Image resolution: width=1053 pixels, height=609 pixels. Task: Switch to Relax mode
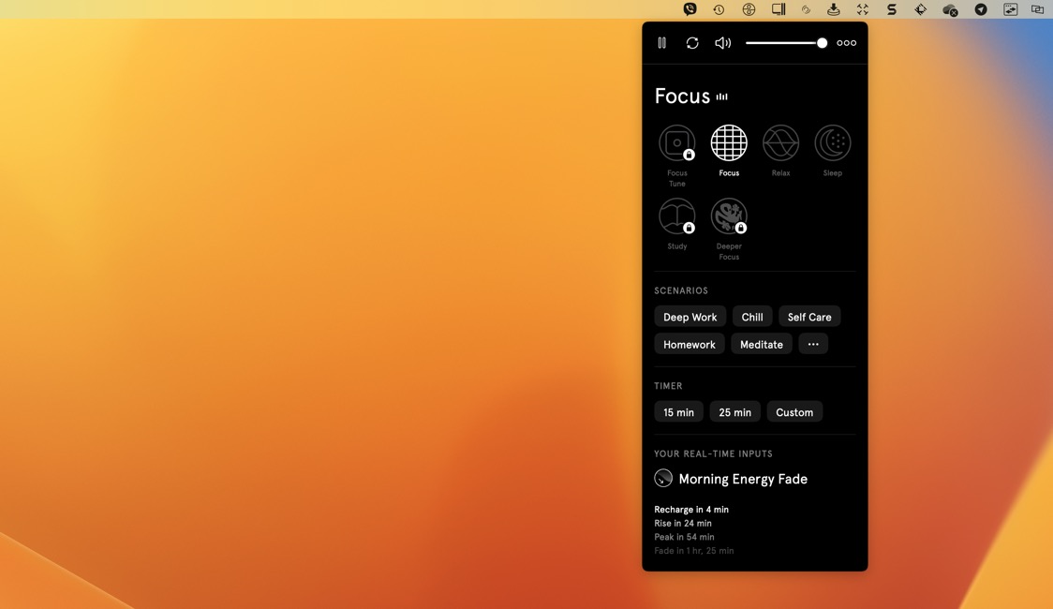click(780, 143)
